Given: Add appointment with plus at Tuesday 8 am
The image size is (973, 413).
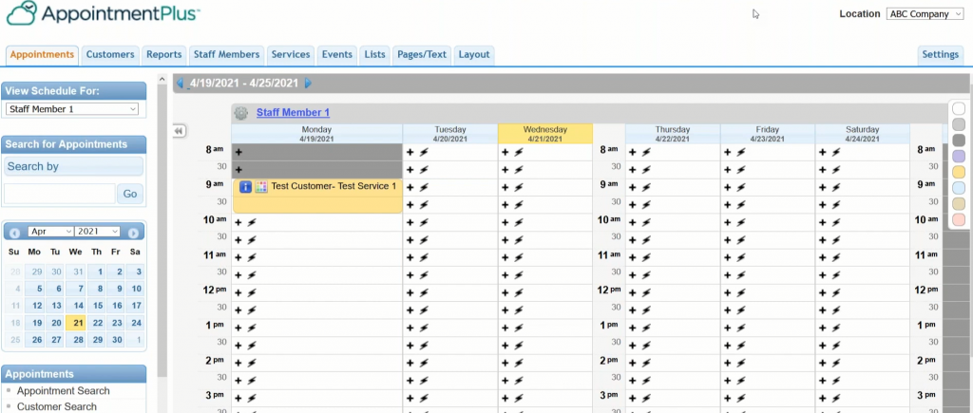Looking at the screenshot, I should coord(410,152).
